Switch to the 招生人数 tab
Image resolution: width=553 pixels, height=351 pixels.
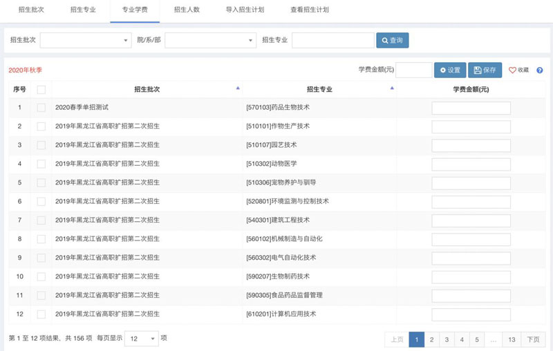[x=187, y=10]
